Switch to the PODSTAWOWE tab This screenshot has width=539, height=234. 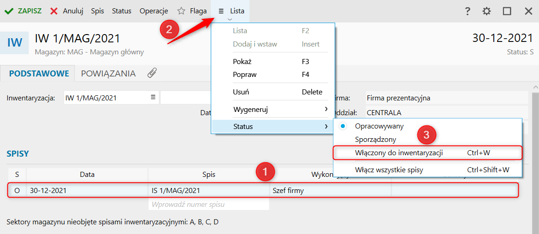(39, 74)
